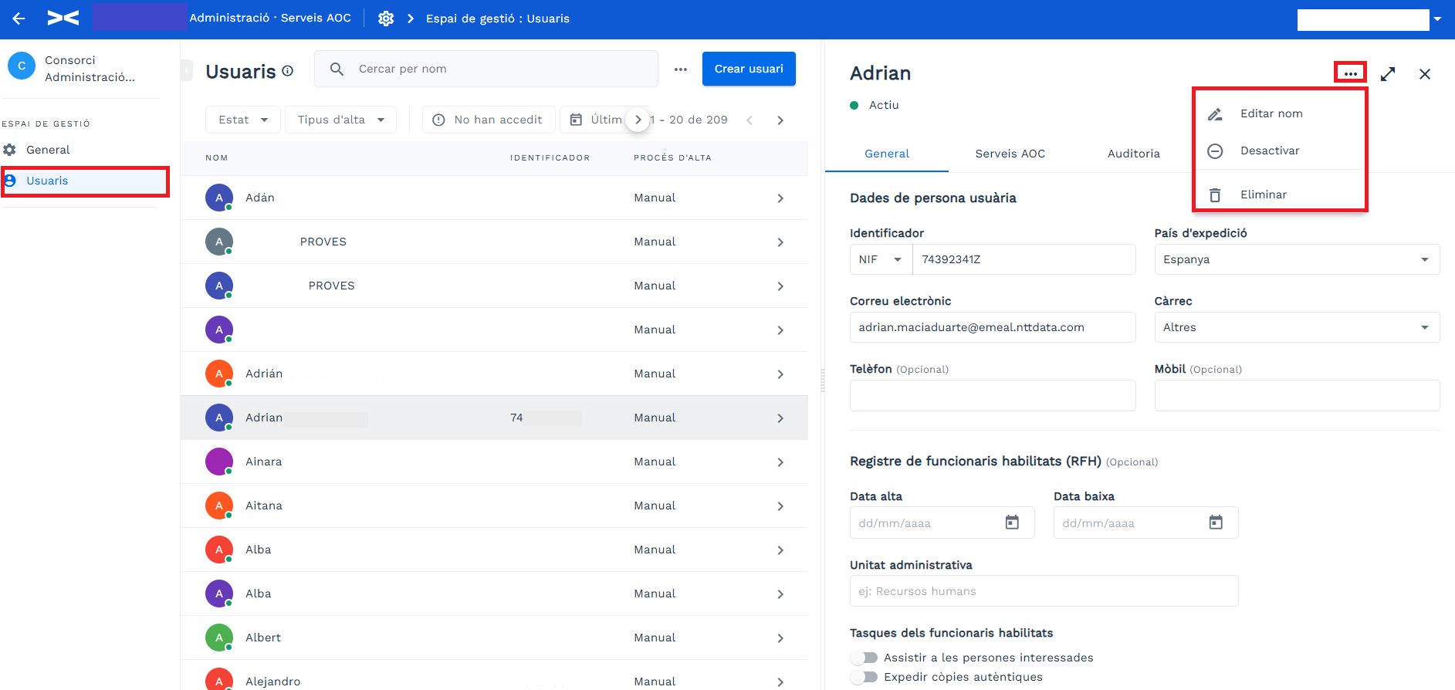Click the back arrow in top bar
The height and width of the screenshot is (690, 1455).
(x=19, y=19)
